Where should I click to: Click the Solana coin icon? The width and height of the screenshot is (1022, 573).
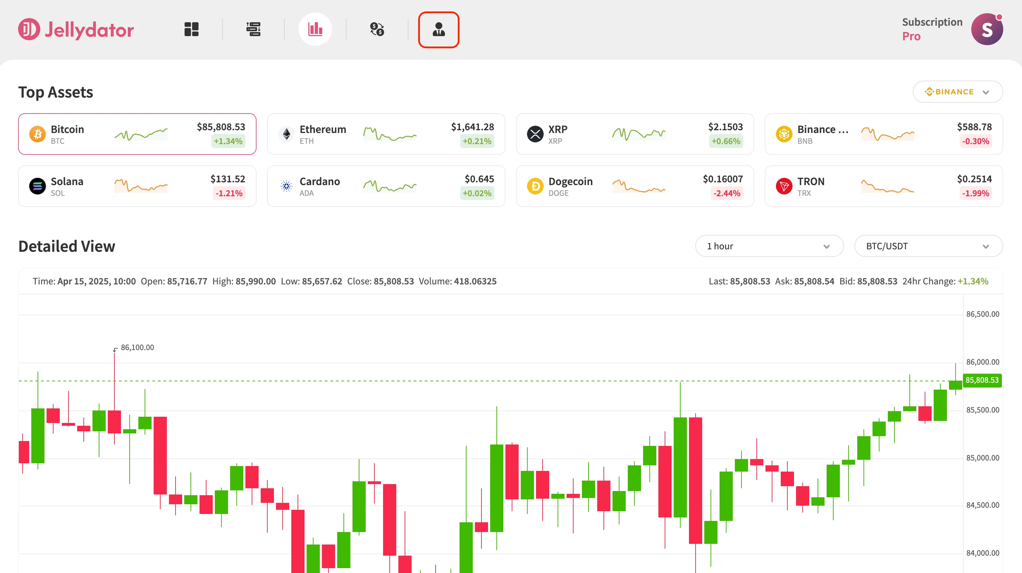pyautogui.click(x=37, y=186)
